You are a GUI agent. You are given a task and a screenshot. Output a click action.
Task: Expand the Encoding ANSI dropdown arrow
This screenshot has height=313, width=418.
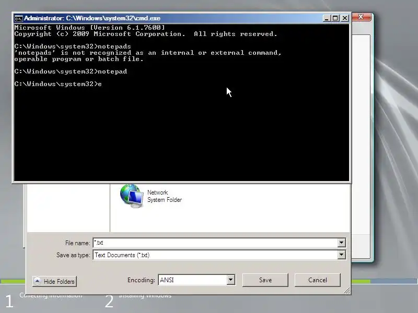(231, 280)
